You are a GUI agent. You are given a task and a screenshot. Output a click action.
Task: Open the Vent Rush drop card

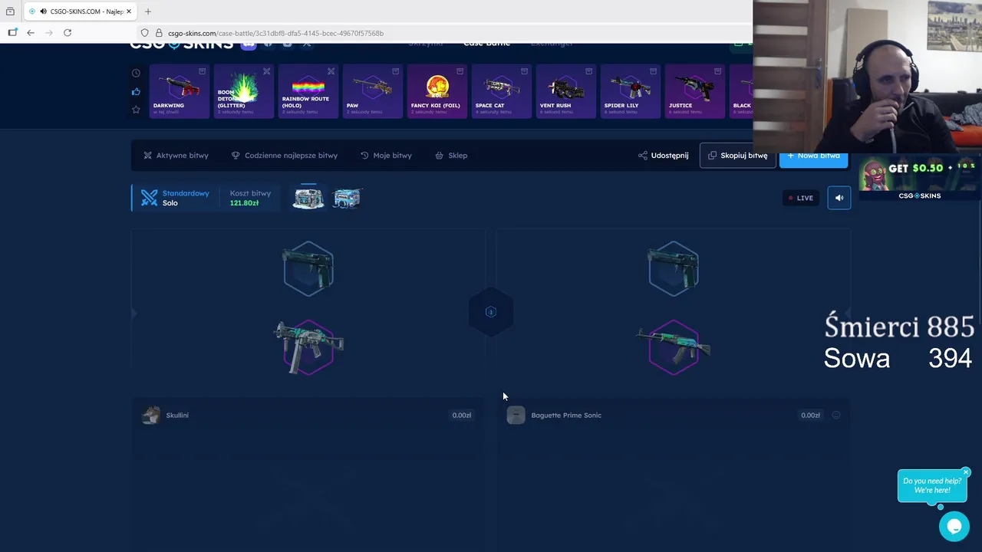[565, 91]
